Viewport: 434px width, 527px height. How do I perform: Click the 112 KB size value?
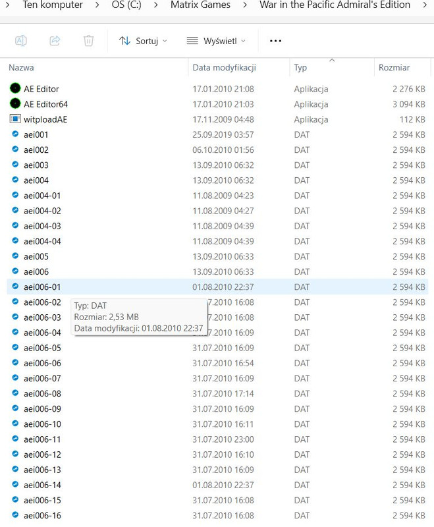412,119
